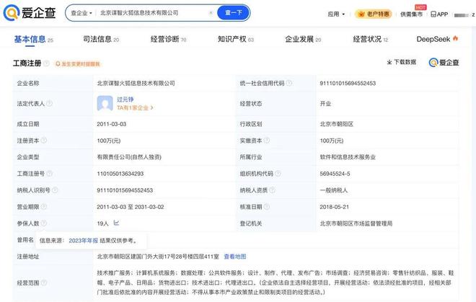Click help icon beside 纳税人识别号
The image size is (476, 302).
55,190
